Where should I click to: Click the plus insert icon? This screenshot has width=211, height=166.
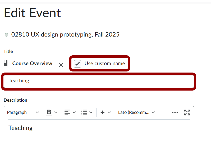(103, 113)
